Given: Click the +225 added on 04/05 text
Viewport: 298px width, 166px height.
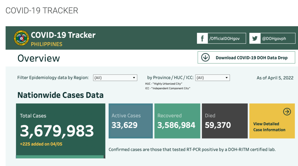Looking at the screenshot, I should click(x=41, y=144).
